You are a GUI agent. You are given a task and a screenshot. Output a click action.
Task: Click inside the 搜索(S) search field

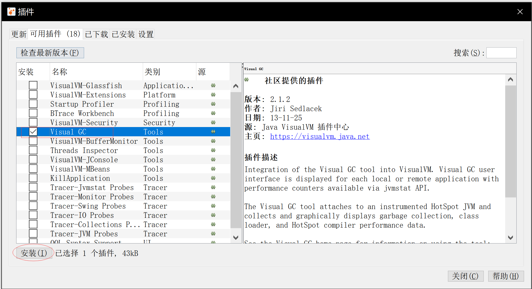(x=501, y=53)
